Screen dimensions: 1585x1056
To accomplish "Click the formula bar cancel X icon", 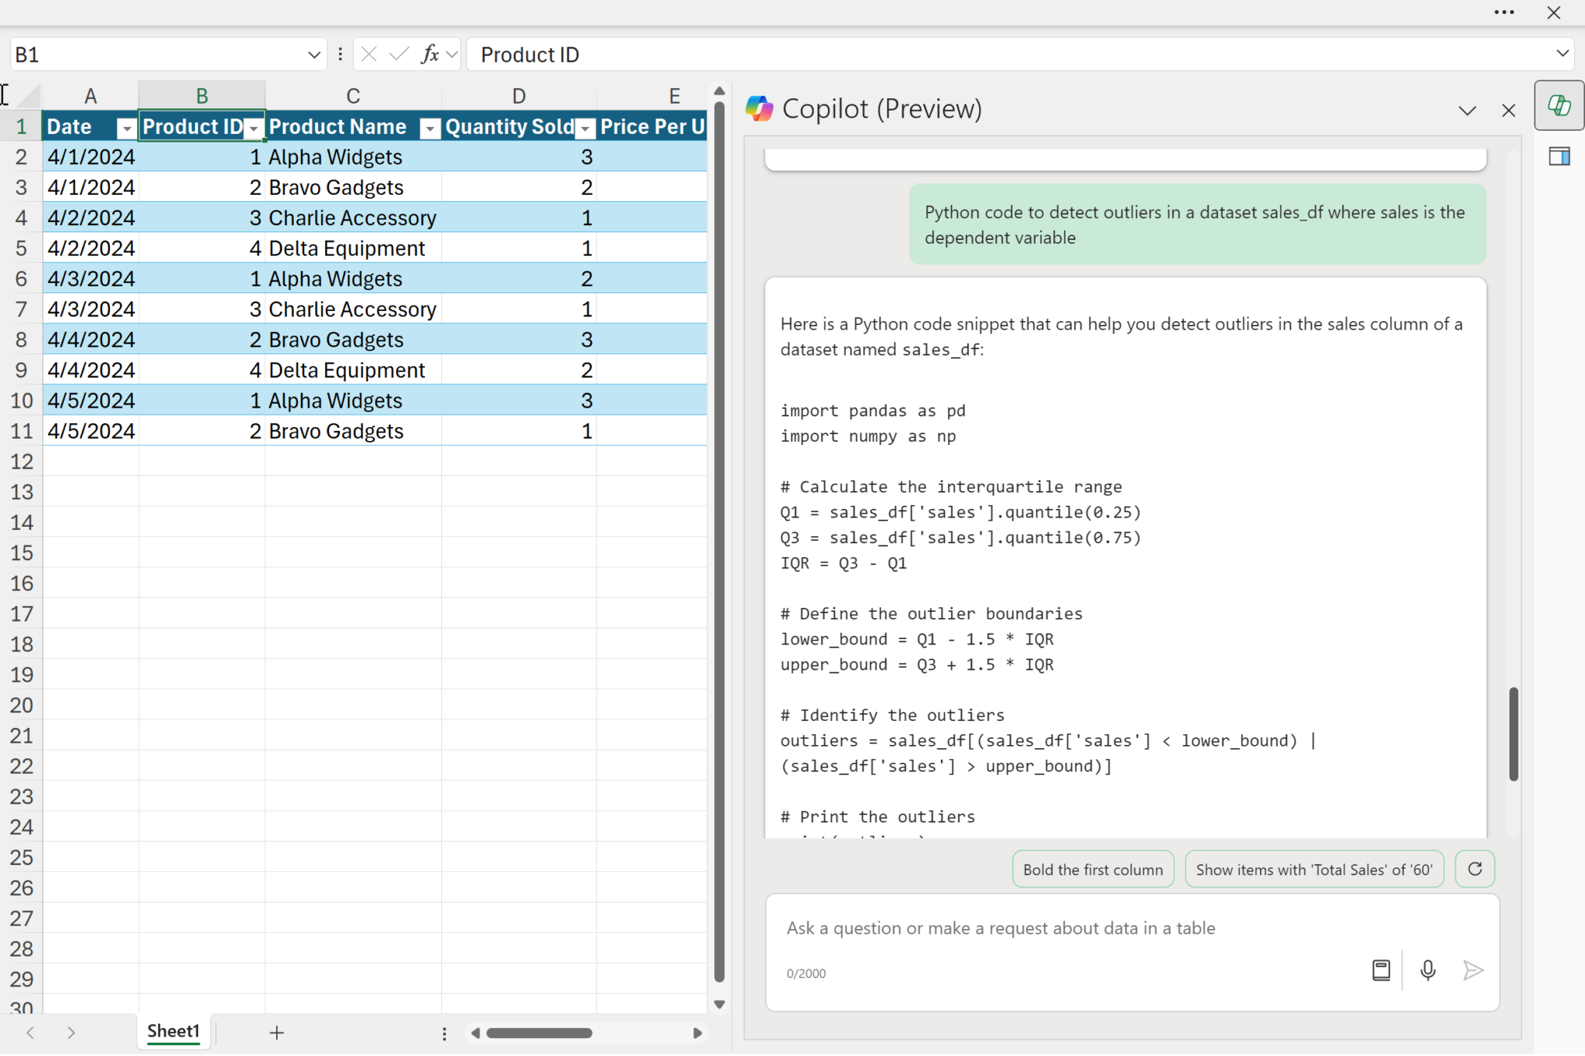I will tap(369, 54).
